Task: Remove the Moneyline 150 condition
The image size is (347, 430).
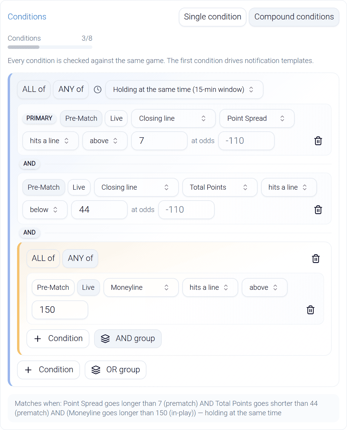Action: [x=311, y=310]
